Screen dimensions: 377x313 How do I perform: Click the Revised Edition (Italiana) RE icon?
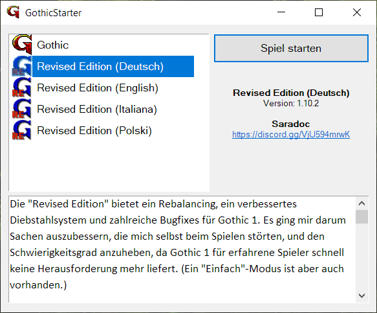(x=22, y=109)
